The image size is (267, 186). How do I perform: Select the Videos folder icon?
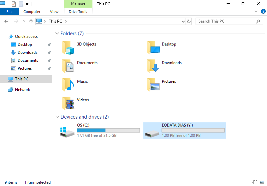tap(68, 103)
